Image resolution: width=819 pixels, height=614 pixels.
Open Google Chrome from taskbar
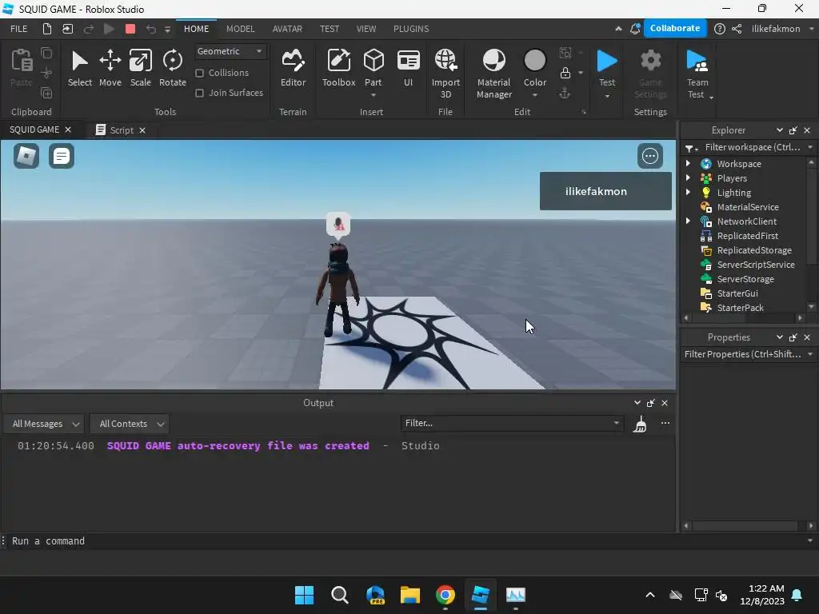pyautogui.click(x=445, y=595)
